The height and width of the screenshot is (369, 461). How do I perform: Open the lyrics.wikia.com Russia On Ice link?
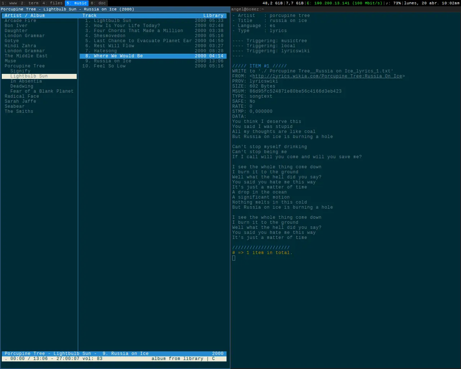(x=327, y=76)
